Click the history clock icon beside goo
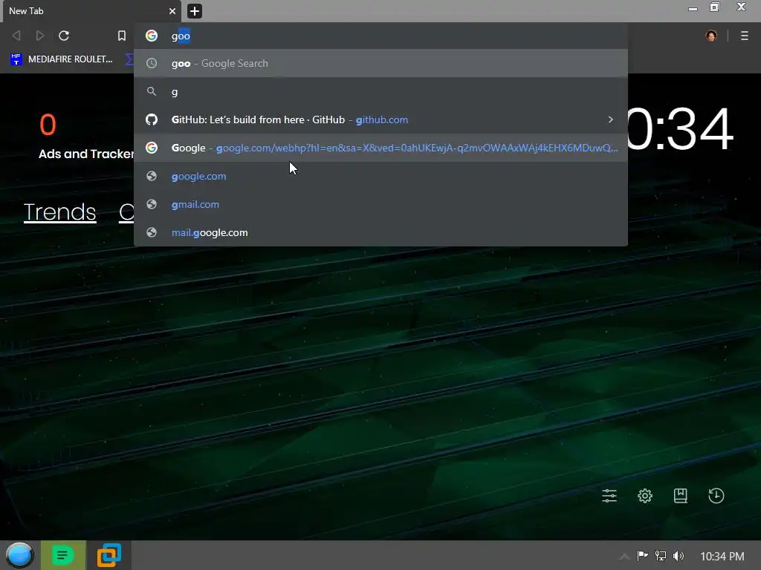The image size is (761, 570). click(152, 64)
